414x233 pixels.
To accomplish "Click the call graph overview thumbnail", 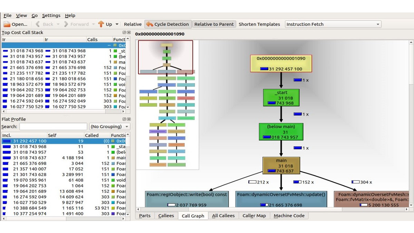I will [x=168, y=105].
